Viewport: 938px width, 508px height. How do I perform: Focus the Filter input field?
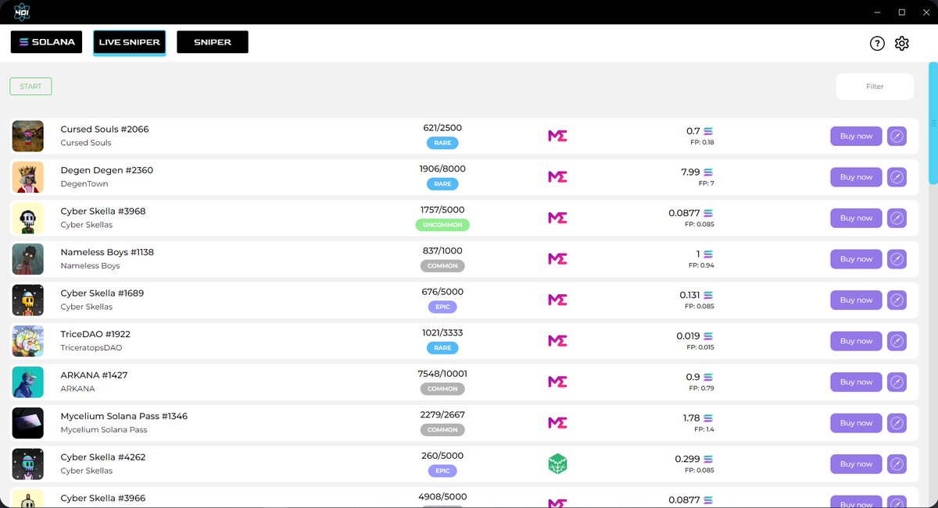pos(875,87)
